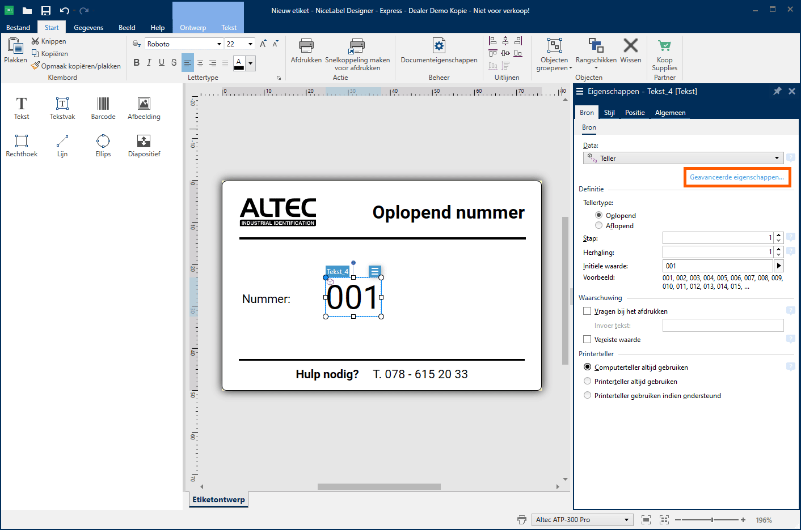
Task: Click the zoom in plus button
Action: coord(743,520)
